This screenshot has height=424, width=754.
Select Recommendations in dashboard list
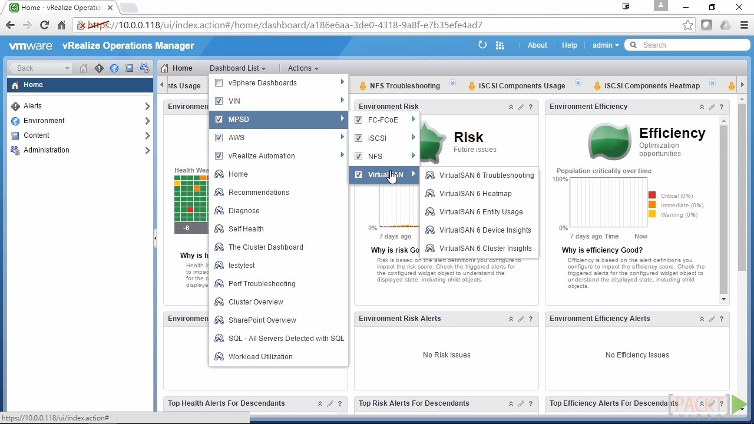(278, 193)
